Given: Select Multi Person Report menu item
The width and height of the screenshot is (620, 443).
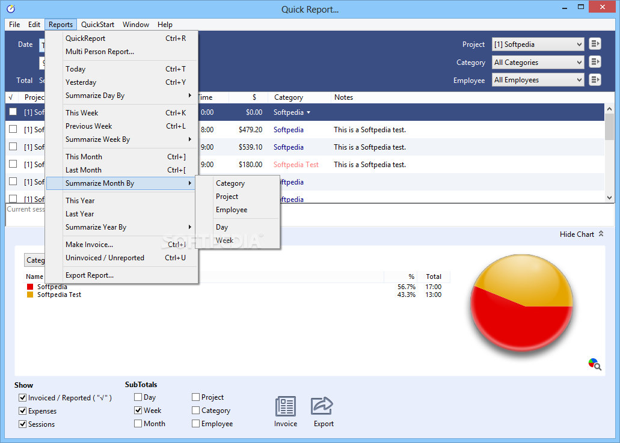Looking at the screenshot, I should [x=122, y=52].
